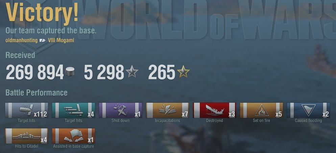Click the Shot down aircraft ribbon
The height and width of the screenshot is (153, 336).
tap(120, 110)
